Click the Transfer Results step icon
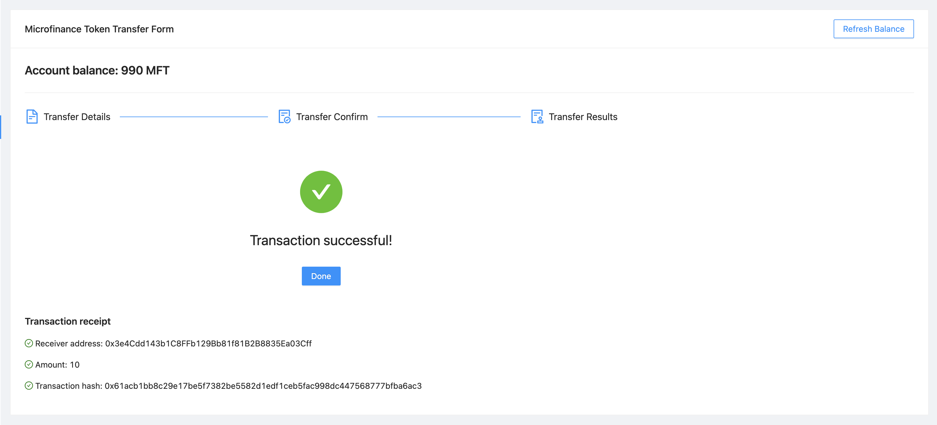This screenshot has width=937, height=425. [x=537, y=117]
